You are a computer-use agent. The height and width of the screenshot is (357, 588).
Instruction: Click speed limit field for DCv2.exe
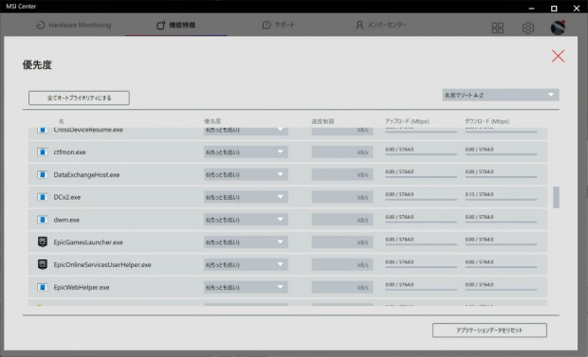(342, 197)
